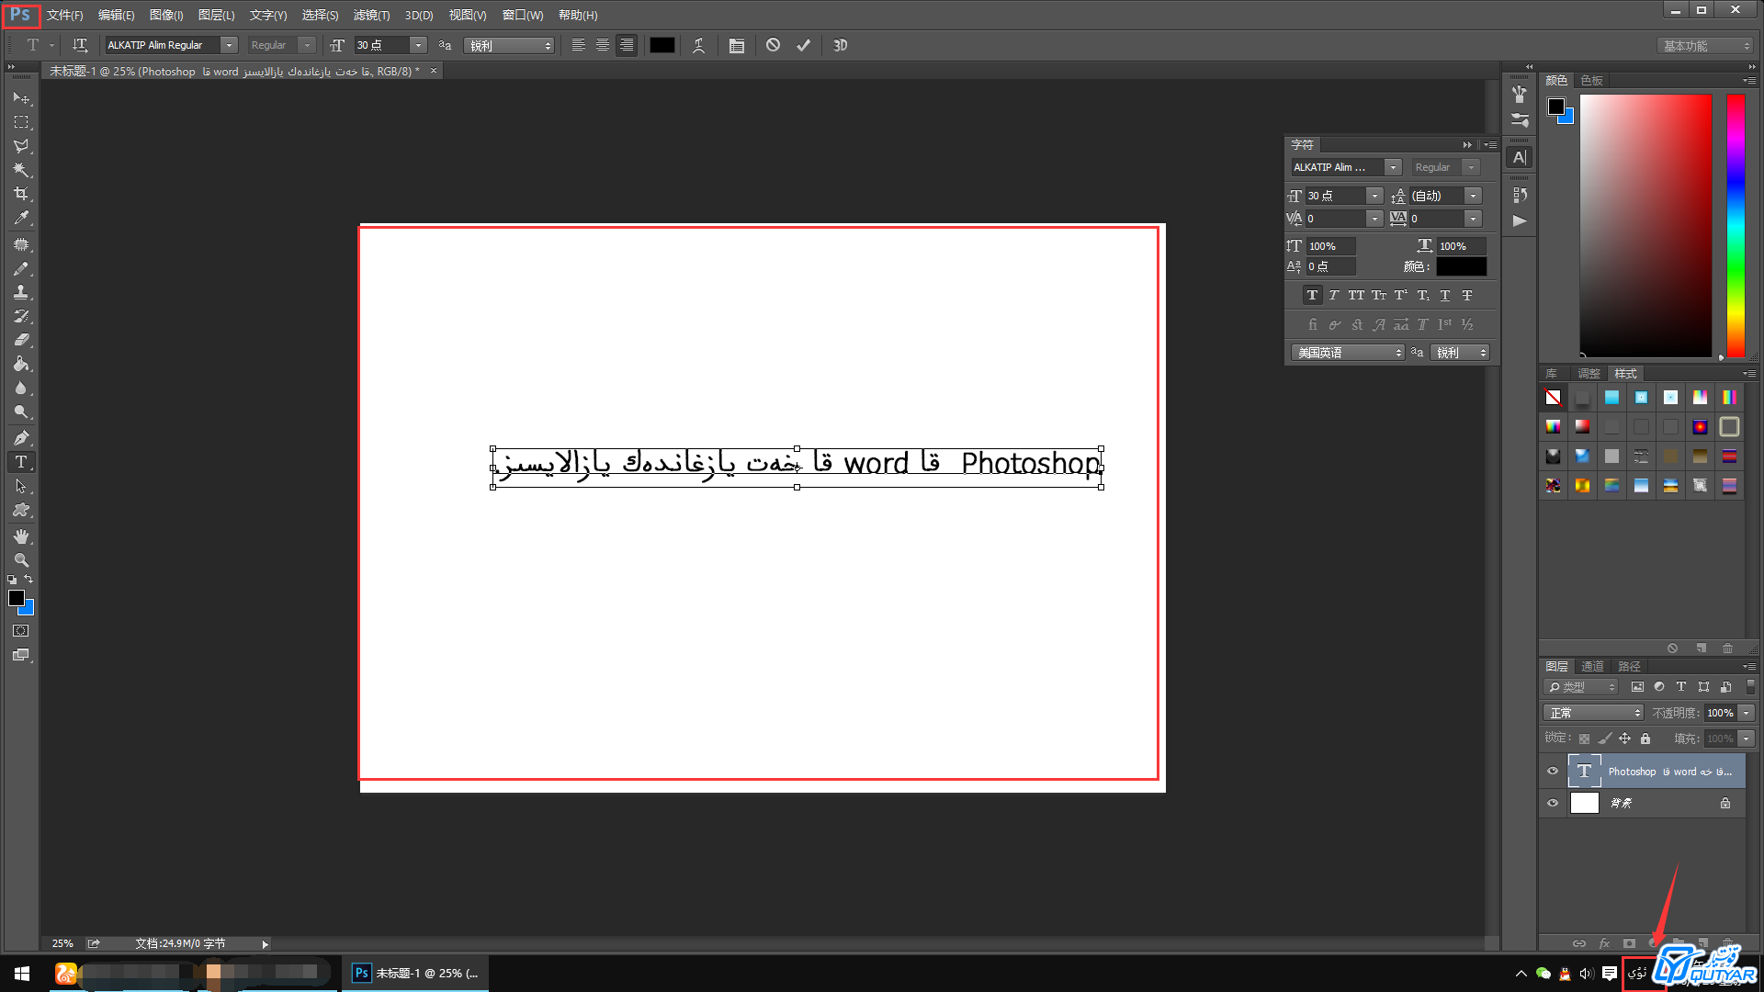Click the text color swatch in options bar
The width and height of the screenshot is (1764, 992).
[662, 45]
